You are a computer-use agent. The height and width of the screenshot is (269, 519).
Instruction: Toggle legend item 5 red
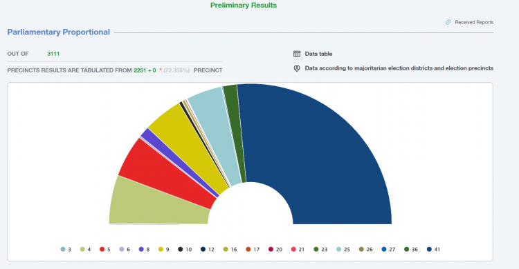(x=105, y=250)
